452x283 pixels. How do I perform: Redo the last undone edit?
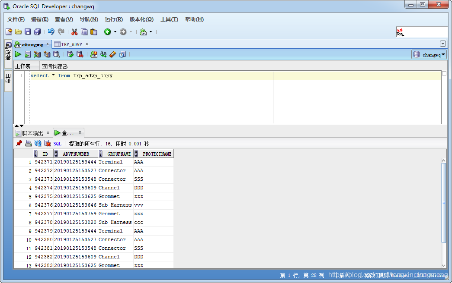[x=61, y=32]
